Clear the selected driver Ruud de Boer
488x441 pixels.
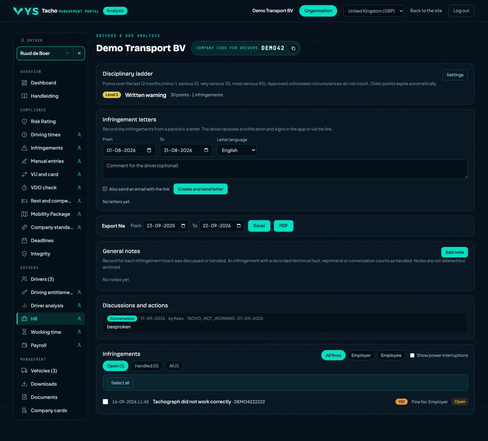79,53
